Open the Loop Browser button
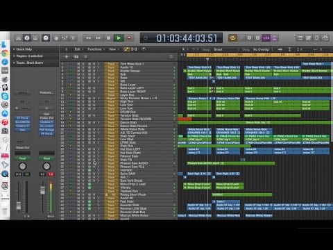The image size is (333, 250). pyautogui.click(x=316, y=38)
